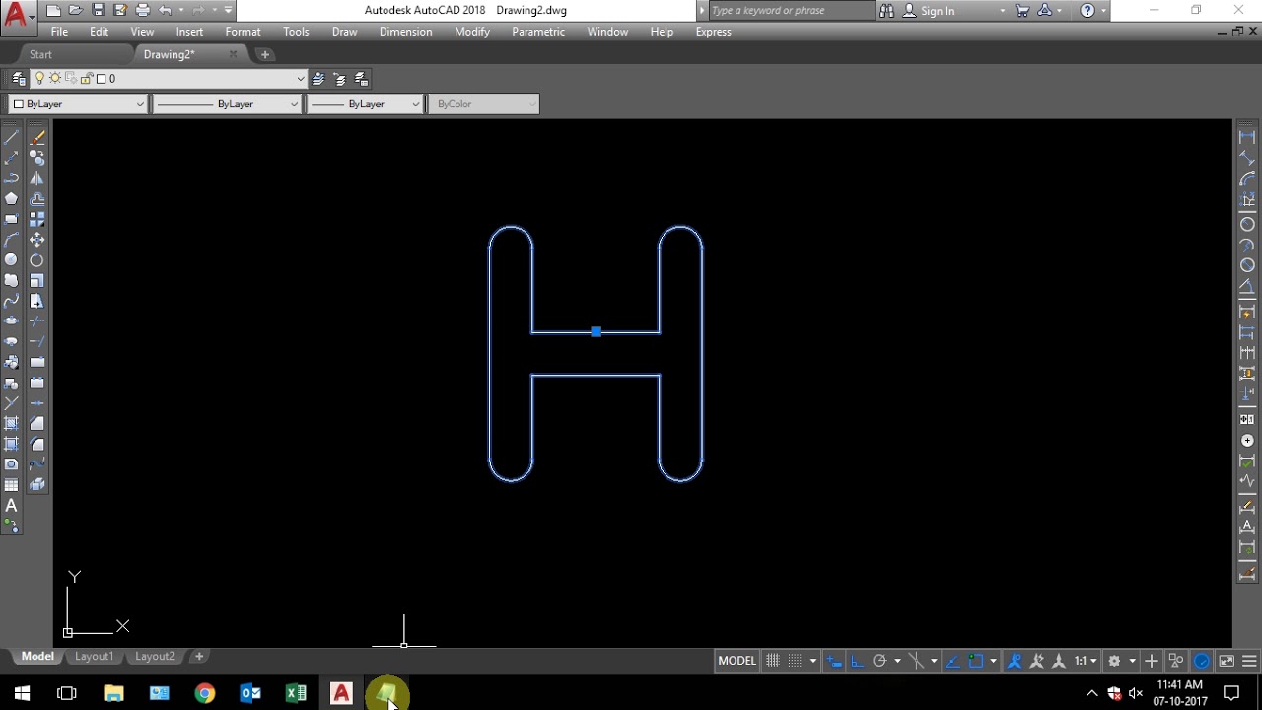Type in the keyword search field
The width and height of the screenshot is (1262, 710).
[x=791, y=11]
